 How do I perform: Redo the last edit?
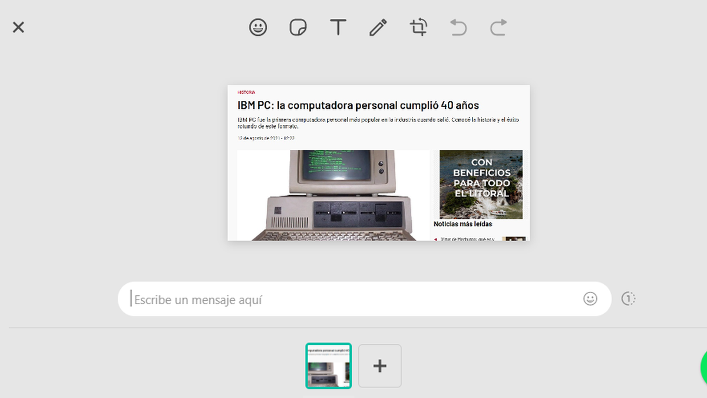tap(498, 27)
